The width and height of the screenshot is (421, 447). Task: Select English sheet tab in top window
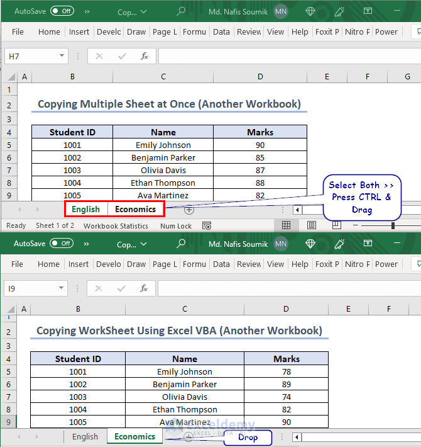(85, 209)
